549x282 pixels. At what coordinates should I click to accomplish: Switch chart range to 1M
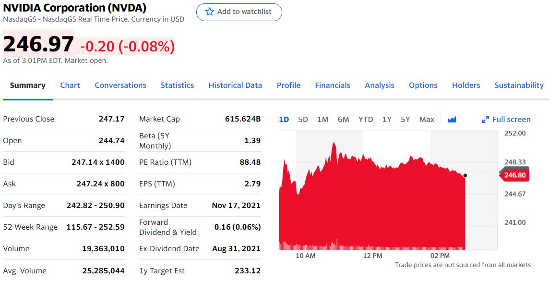322,120
